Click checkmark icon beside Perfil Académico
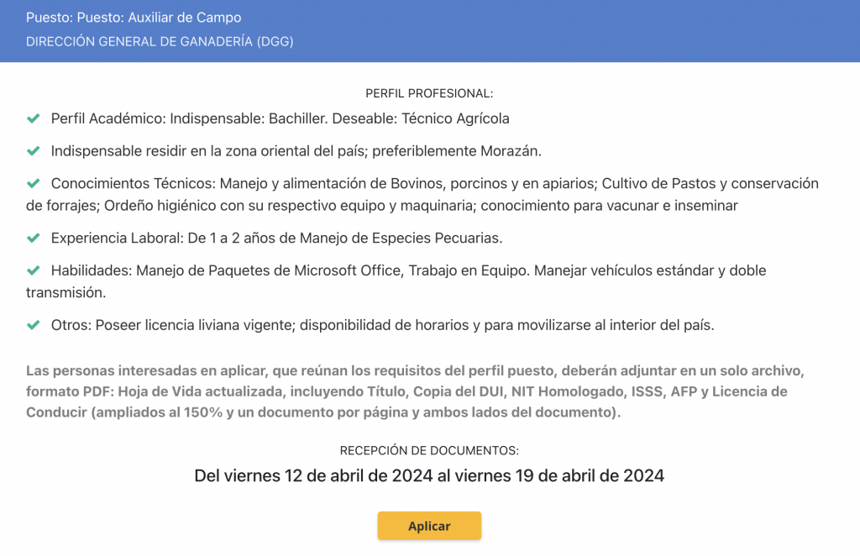 point(34,118)
